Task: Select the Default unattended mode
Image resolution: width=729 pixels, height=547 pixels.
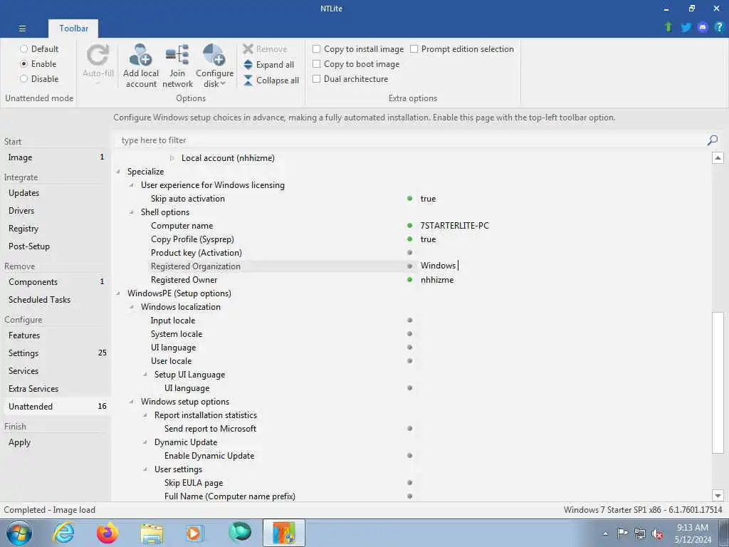Action: [x=39, y=49]
